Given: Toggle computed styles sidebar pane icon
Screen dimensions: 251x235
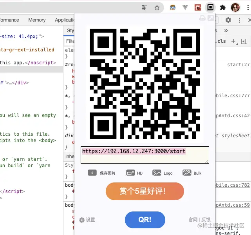Looking at the screenshot, I should (x=244, y=41).
